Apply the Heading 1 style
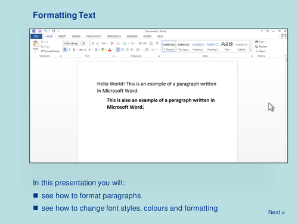Viewport: 298px width, 224px height. click(x=198, y=47)
